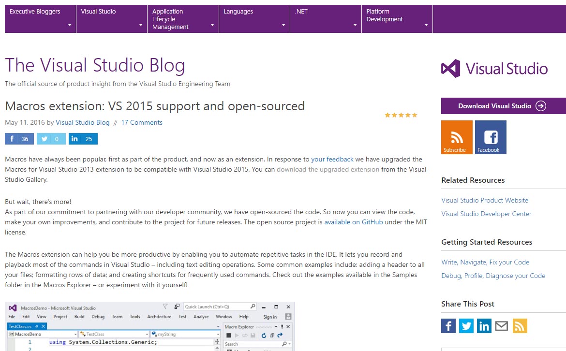Click the Download Visual Studio button
This screenshot has height=351, width=566.
(x=503, y=106)
